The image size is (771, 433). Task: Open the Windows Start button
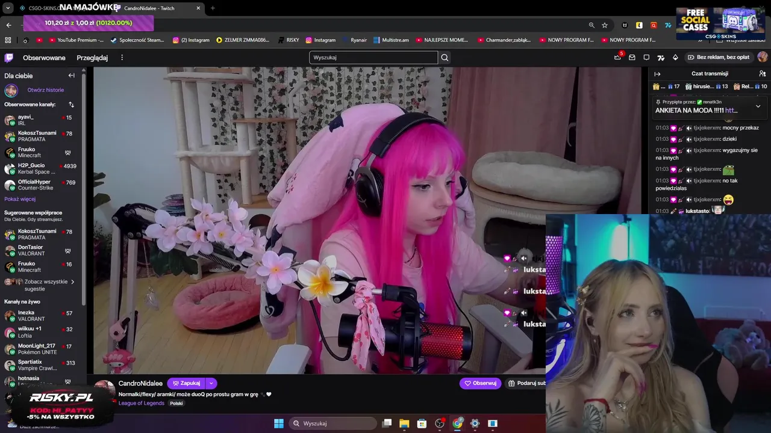coord(279,423)
